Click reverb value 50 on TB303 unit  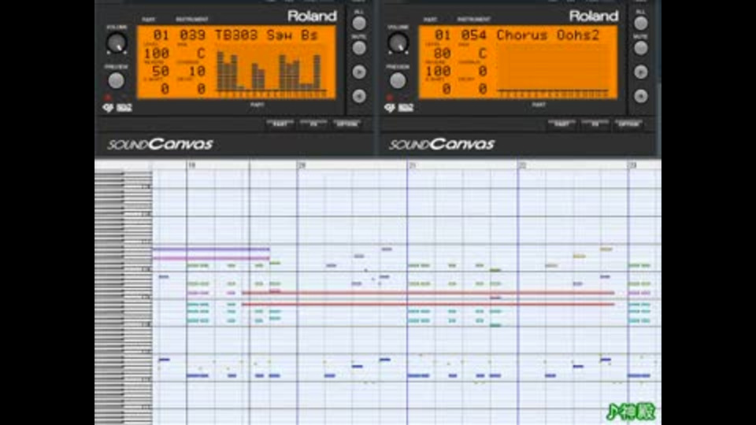pyautogui.click(x=161, y=72)
